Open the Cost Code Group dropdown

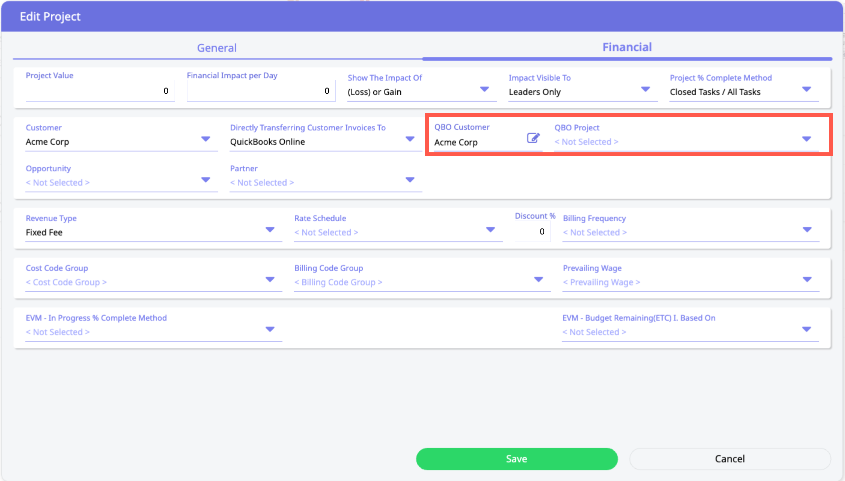[x=270, y=280]
